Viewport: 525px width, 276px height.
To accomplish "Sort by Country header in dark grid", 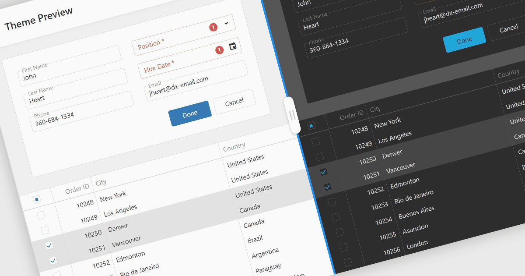I will [508, 74].
